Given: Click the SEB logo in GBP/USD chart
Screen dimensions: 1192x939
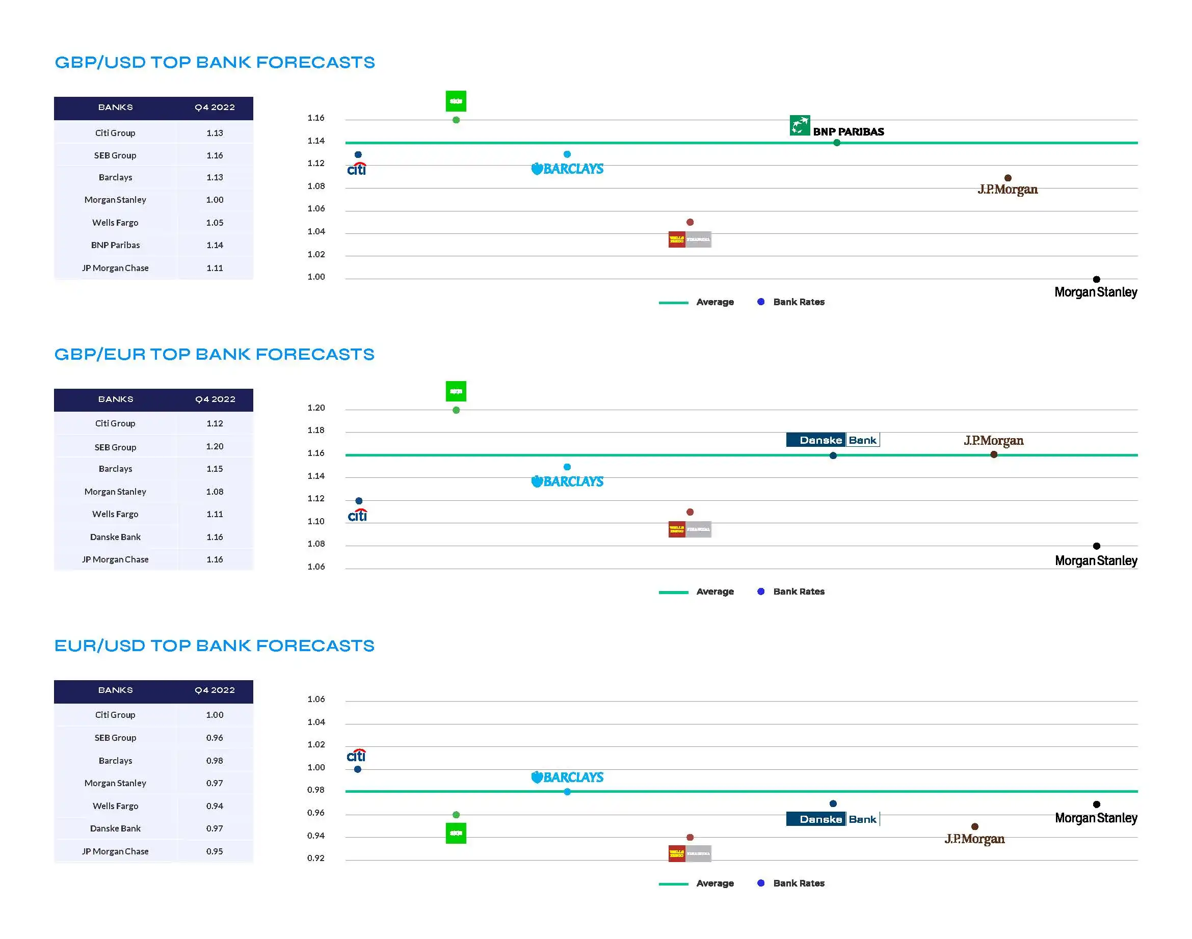Looking at the screenshot, I should (x=456, y=101).
